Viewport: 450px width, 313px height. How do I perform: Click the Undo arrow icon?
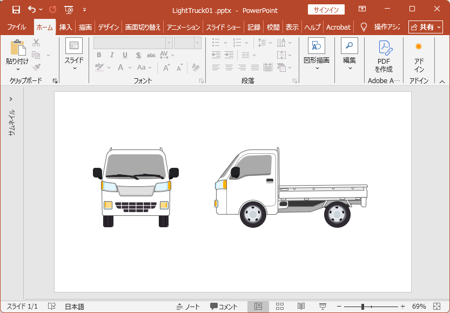[x=32, y=10]
